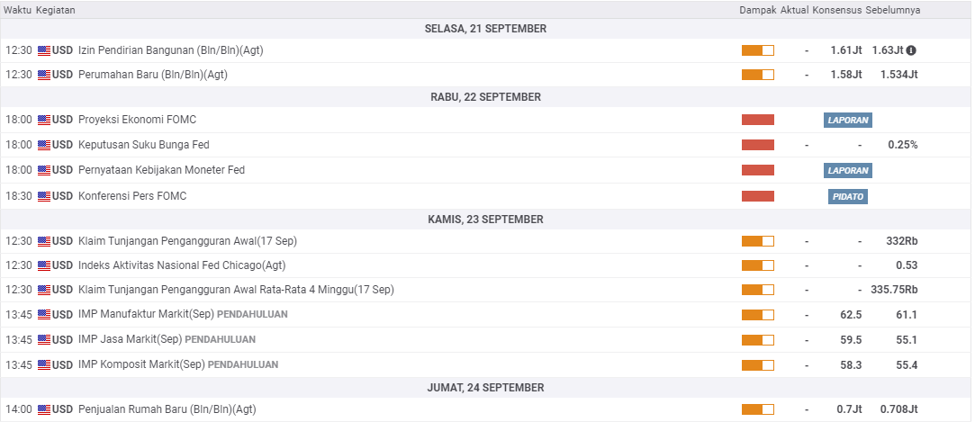Click PIDATO badge for Konferensi Pers FOMC
The width and height of the screenshot is (975, 422).
point(847,196)
